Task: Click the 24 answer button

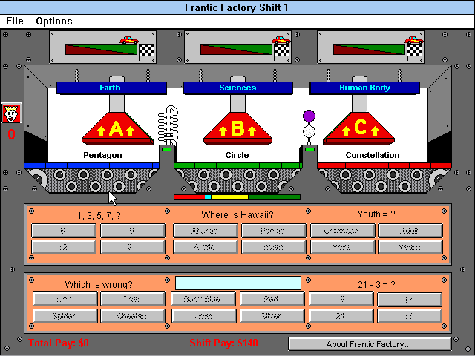Action: (341, 316)
